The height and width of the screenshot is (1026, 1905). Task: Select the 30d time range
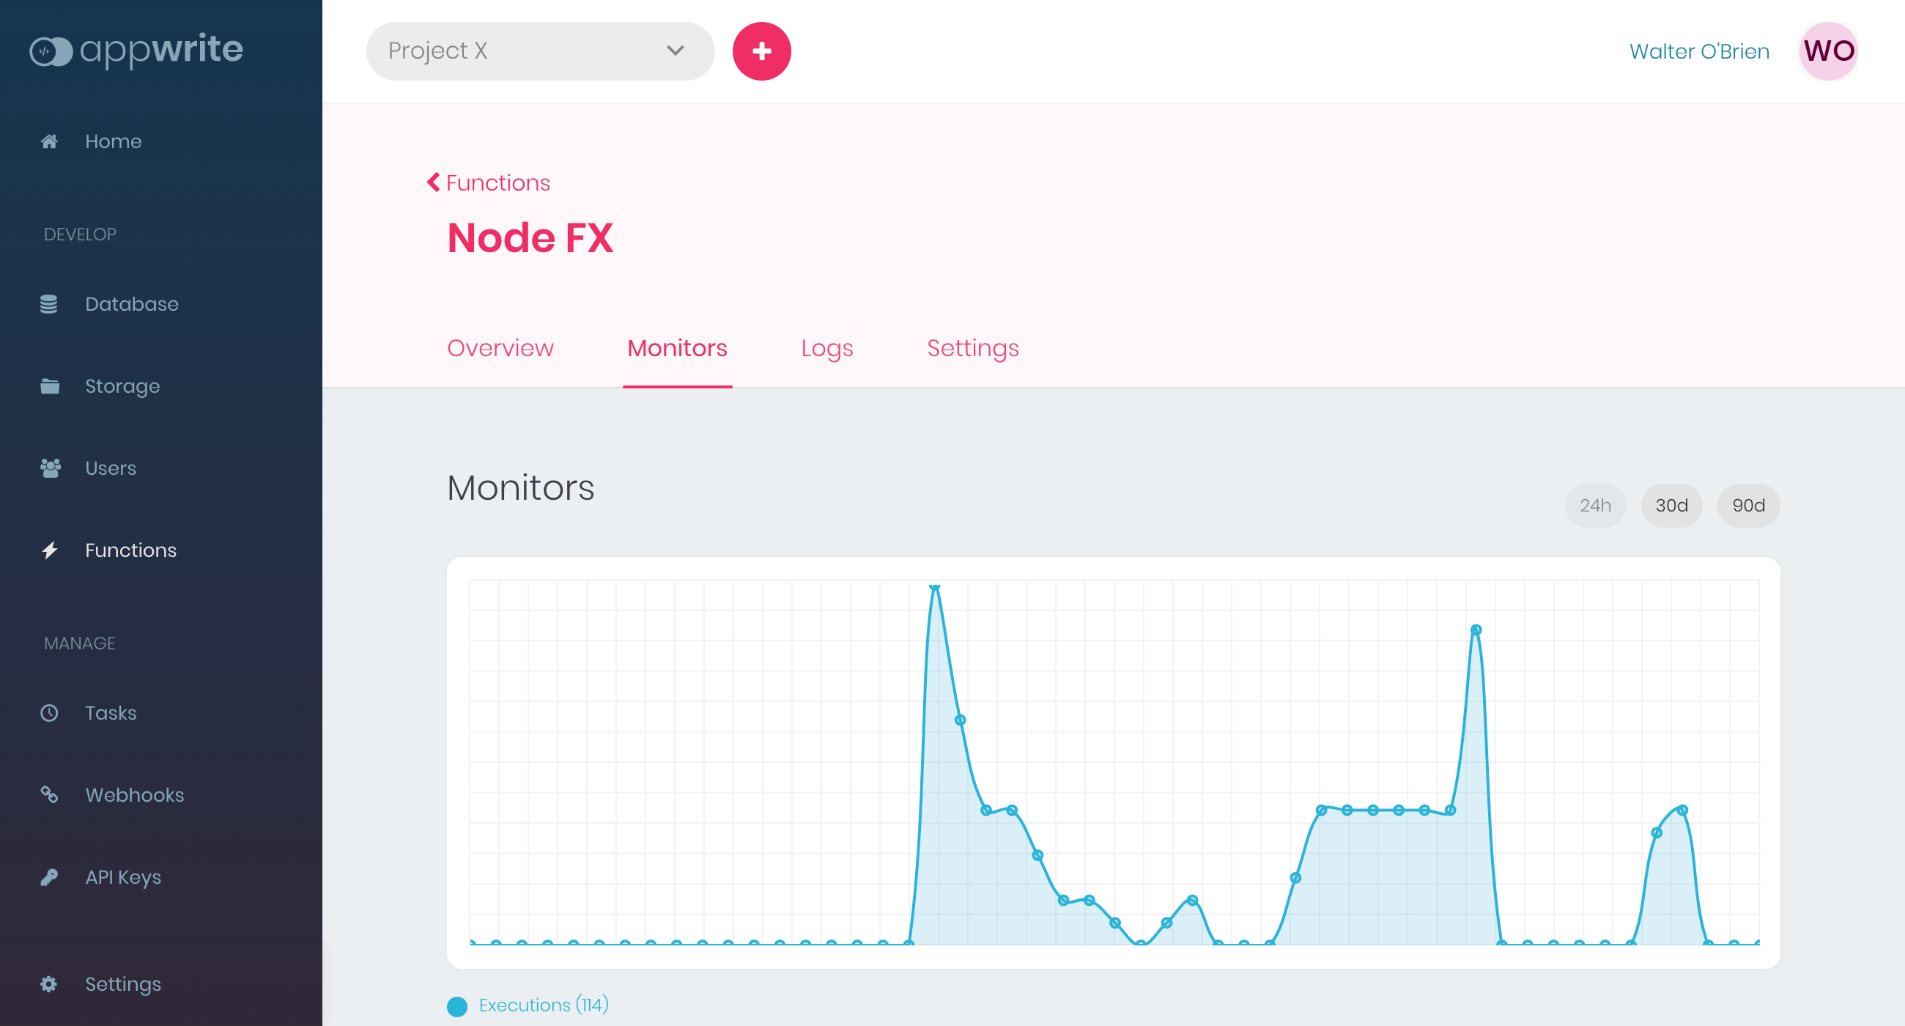coord(1671,505)
